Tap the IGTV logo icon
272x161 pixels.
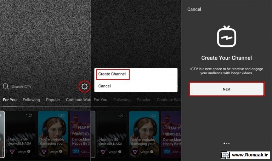227,36
